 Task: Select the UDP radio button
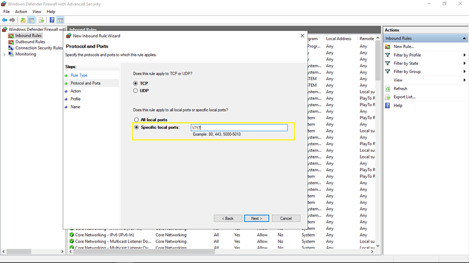pyautogui.click(x=136, y=91)
